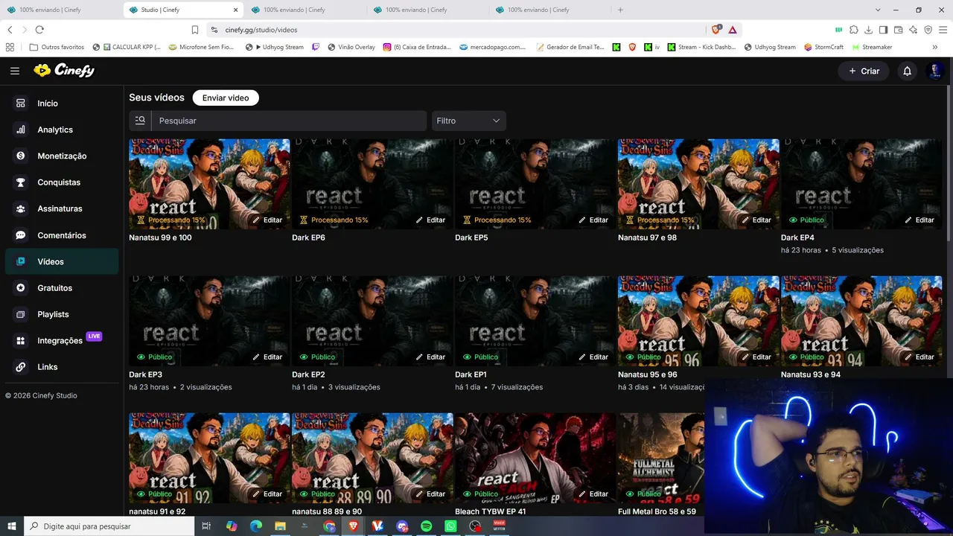Click the Pesquisar search field
The height and width of the screenshot is (536, 953).
289,121
